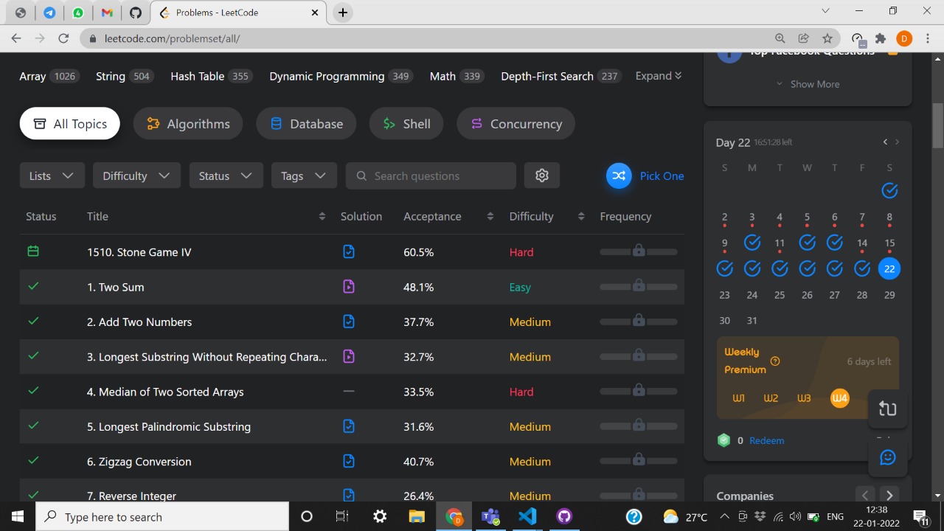944x531 pixels.
Task: Open the Chrome zoom magnifier icon
Action: click(780, 38)
